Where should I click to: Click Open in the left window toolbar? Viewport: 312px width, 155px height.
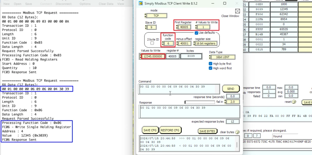click(17, 4)
